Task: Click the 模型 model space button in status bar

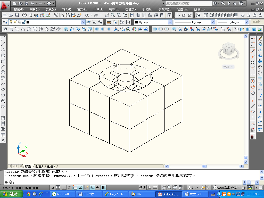Action: pos(142,187)
